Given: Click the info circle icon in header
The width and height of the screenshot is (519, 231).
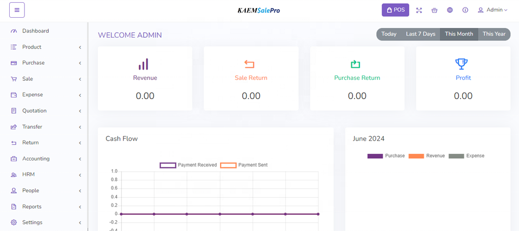Looking at the screenshot, I should click(x=465, y=10).
